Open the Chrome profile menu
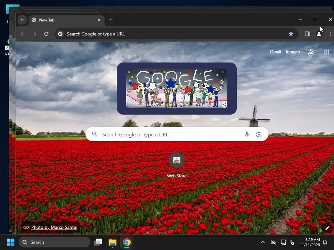This screenshot has width=334, height=250. point(319,34)
